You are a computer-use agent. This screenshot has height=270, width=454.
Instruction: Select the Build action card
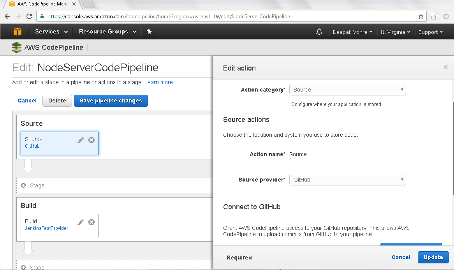59,225
